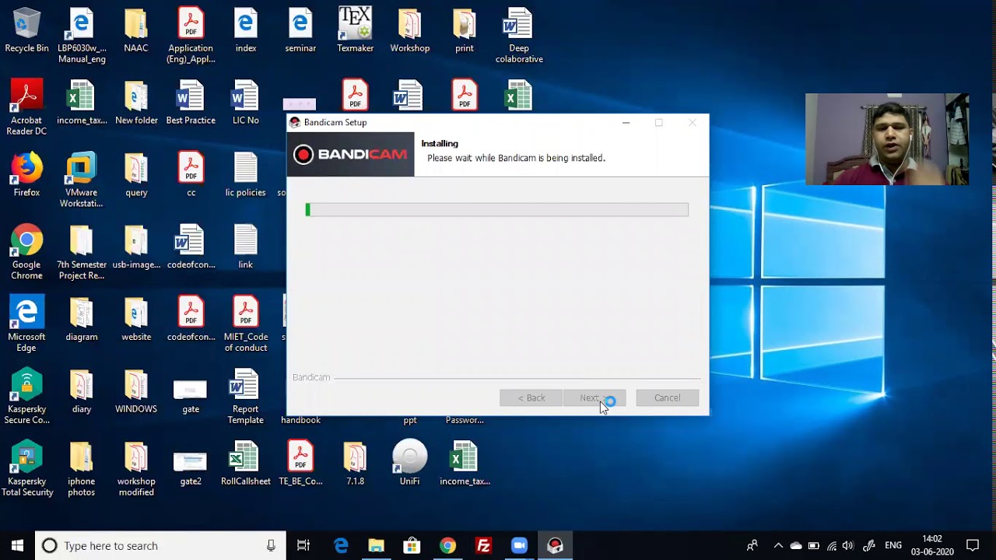The height and width of the screenshot is (560, 996).
Task: Select the Best Practice Word document
Action: (191, 103)
